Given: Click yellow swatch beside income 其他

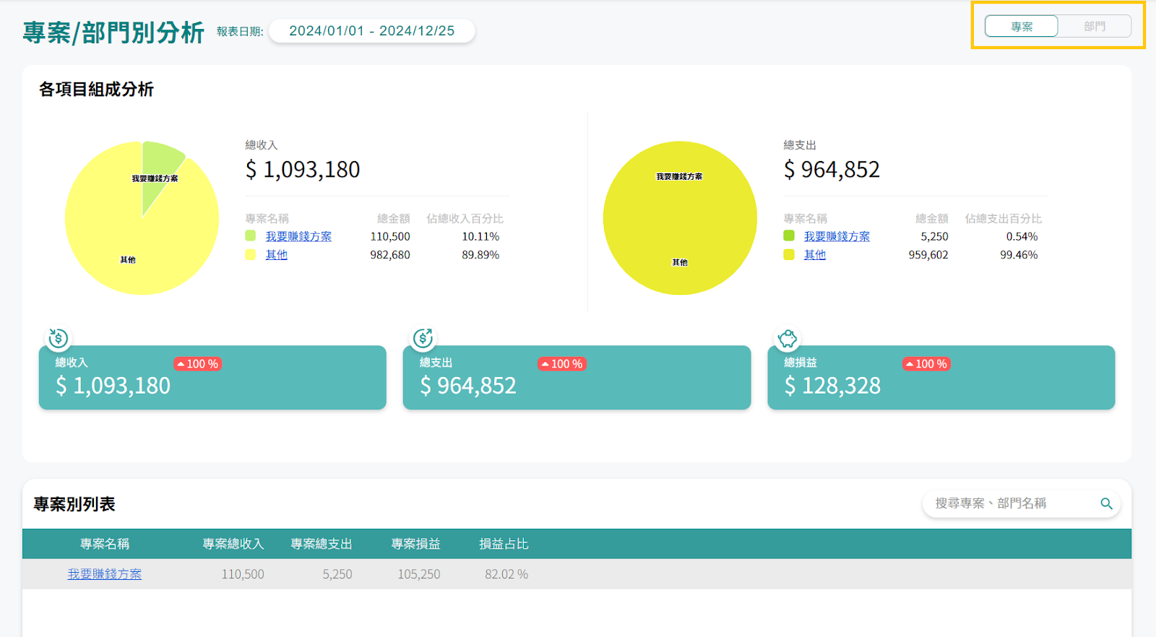Looking at the screenshot, I should [x=251, y=254].
